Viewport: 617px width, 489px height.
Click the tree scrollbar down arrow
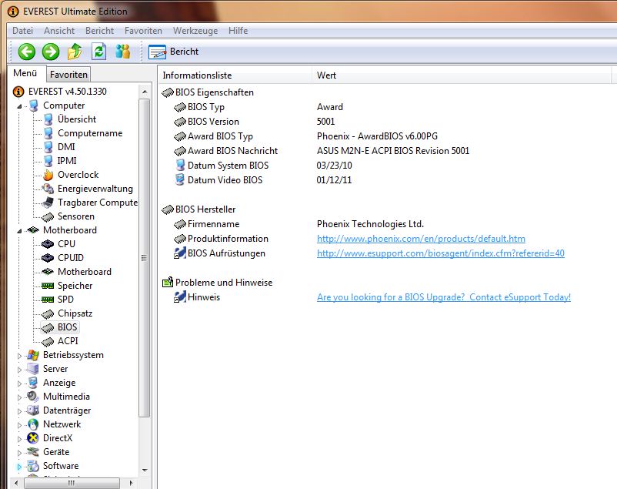coord(145,470)
